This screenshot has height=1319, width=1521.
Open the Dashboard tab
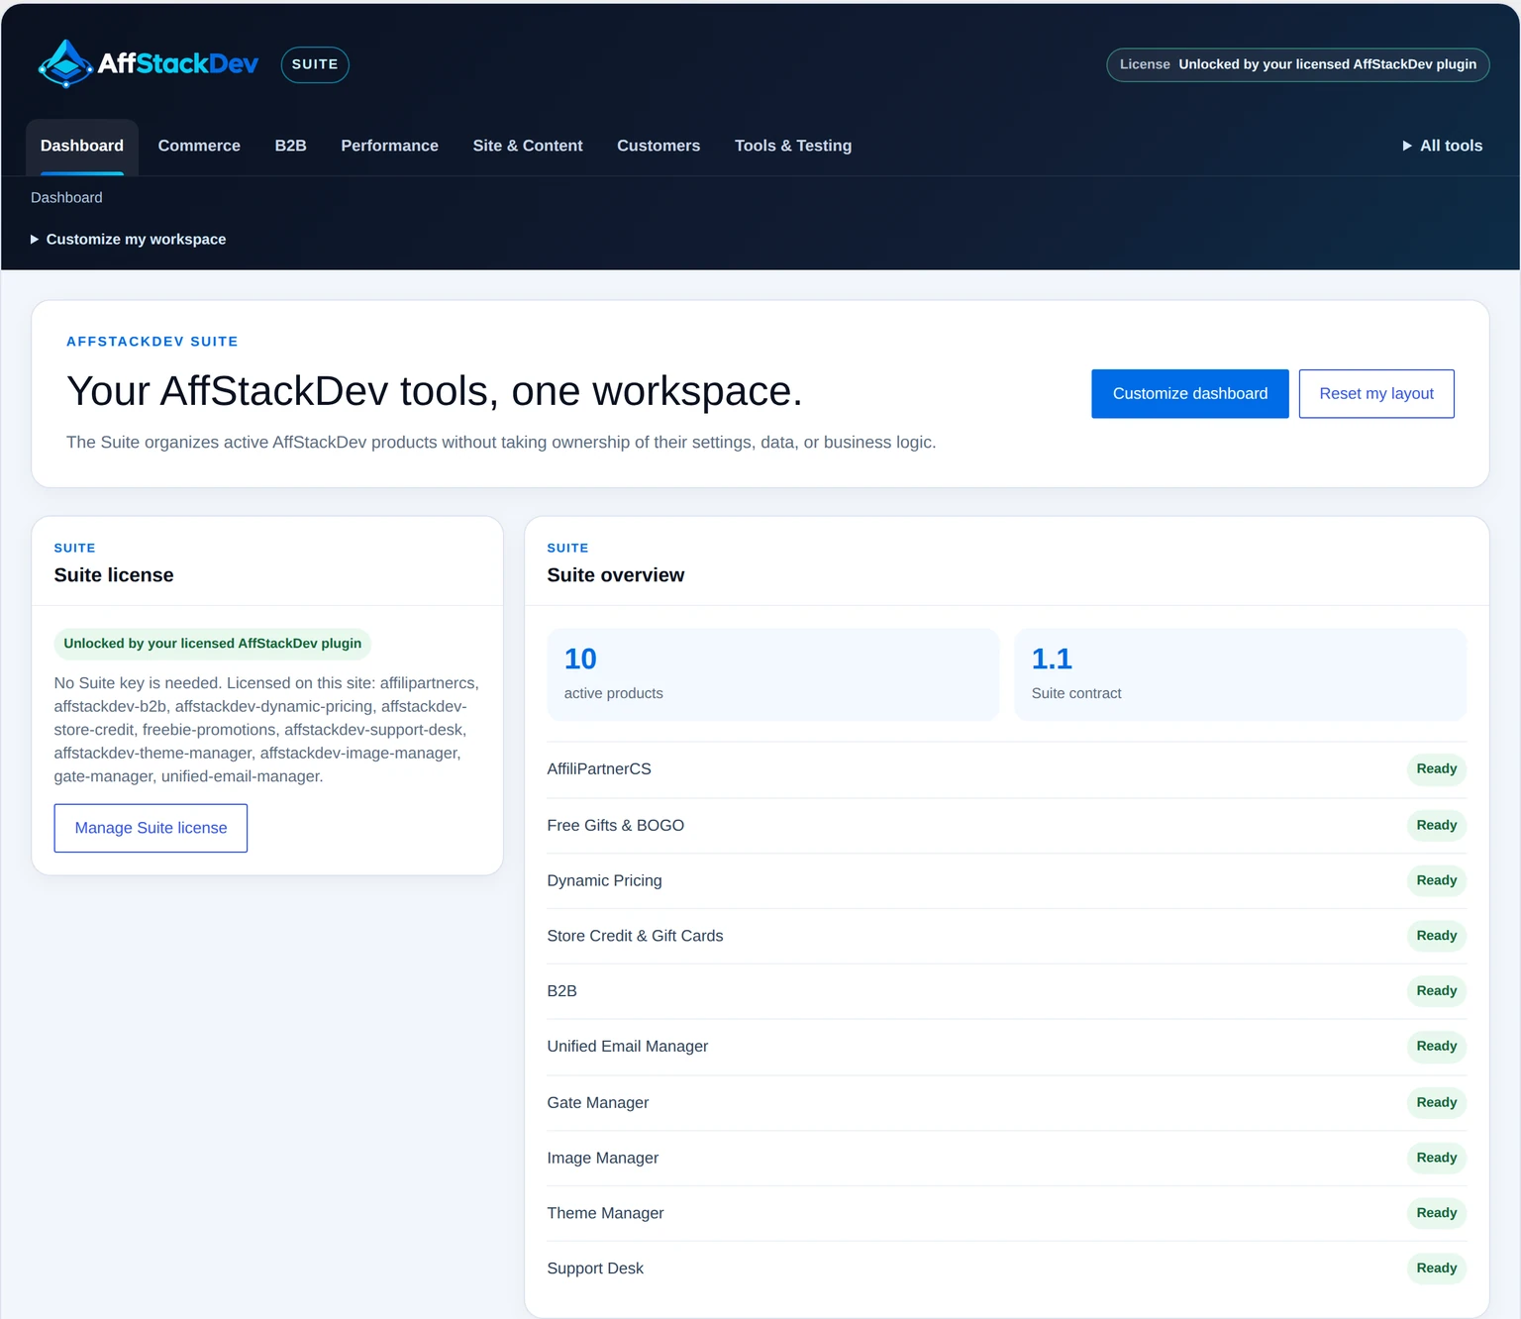82,146
